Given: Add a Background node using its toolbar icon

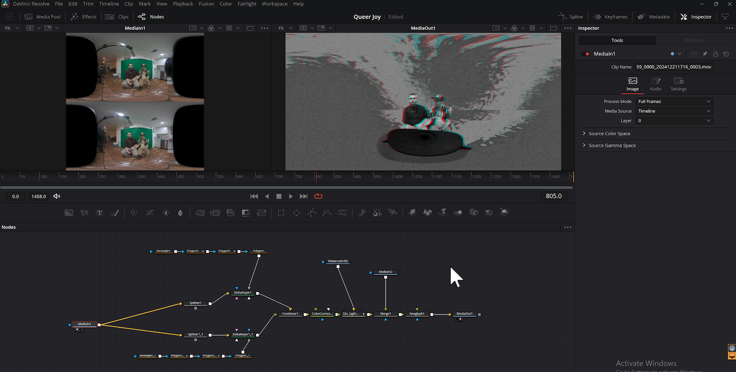Looking at the screenshot, I should 68,213.
